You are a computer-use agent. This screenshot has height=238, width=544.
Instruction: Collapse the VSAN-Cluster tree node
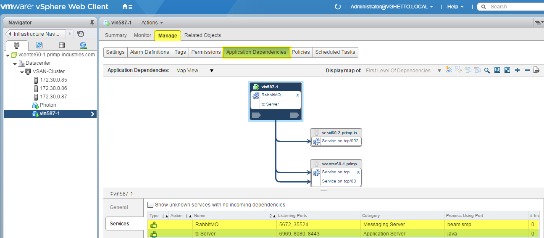click(x=22, y=72)
